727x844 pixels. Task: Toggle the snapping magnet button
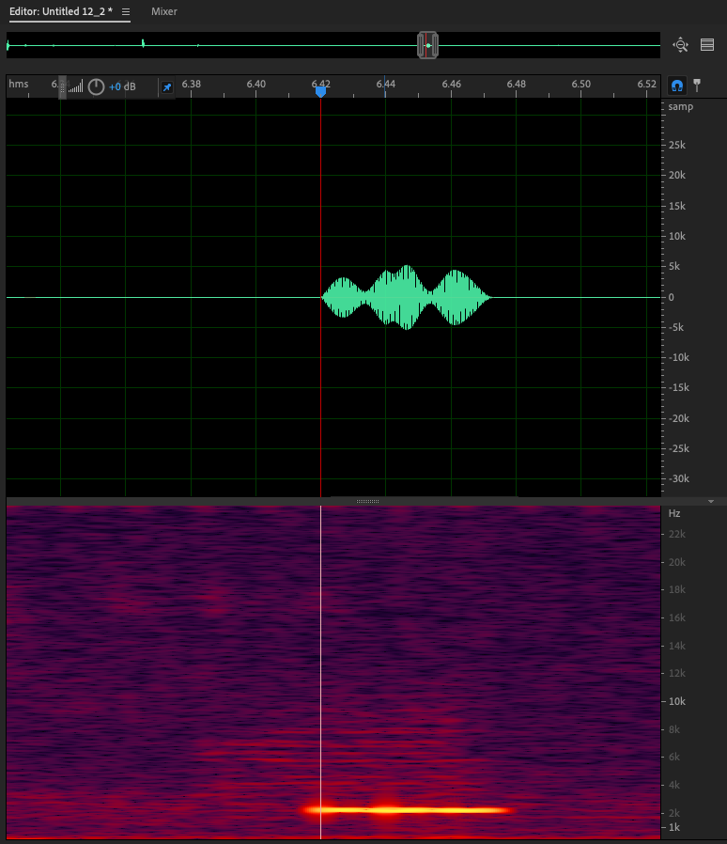tap(676, 86)
